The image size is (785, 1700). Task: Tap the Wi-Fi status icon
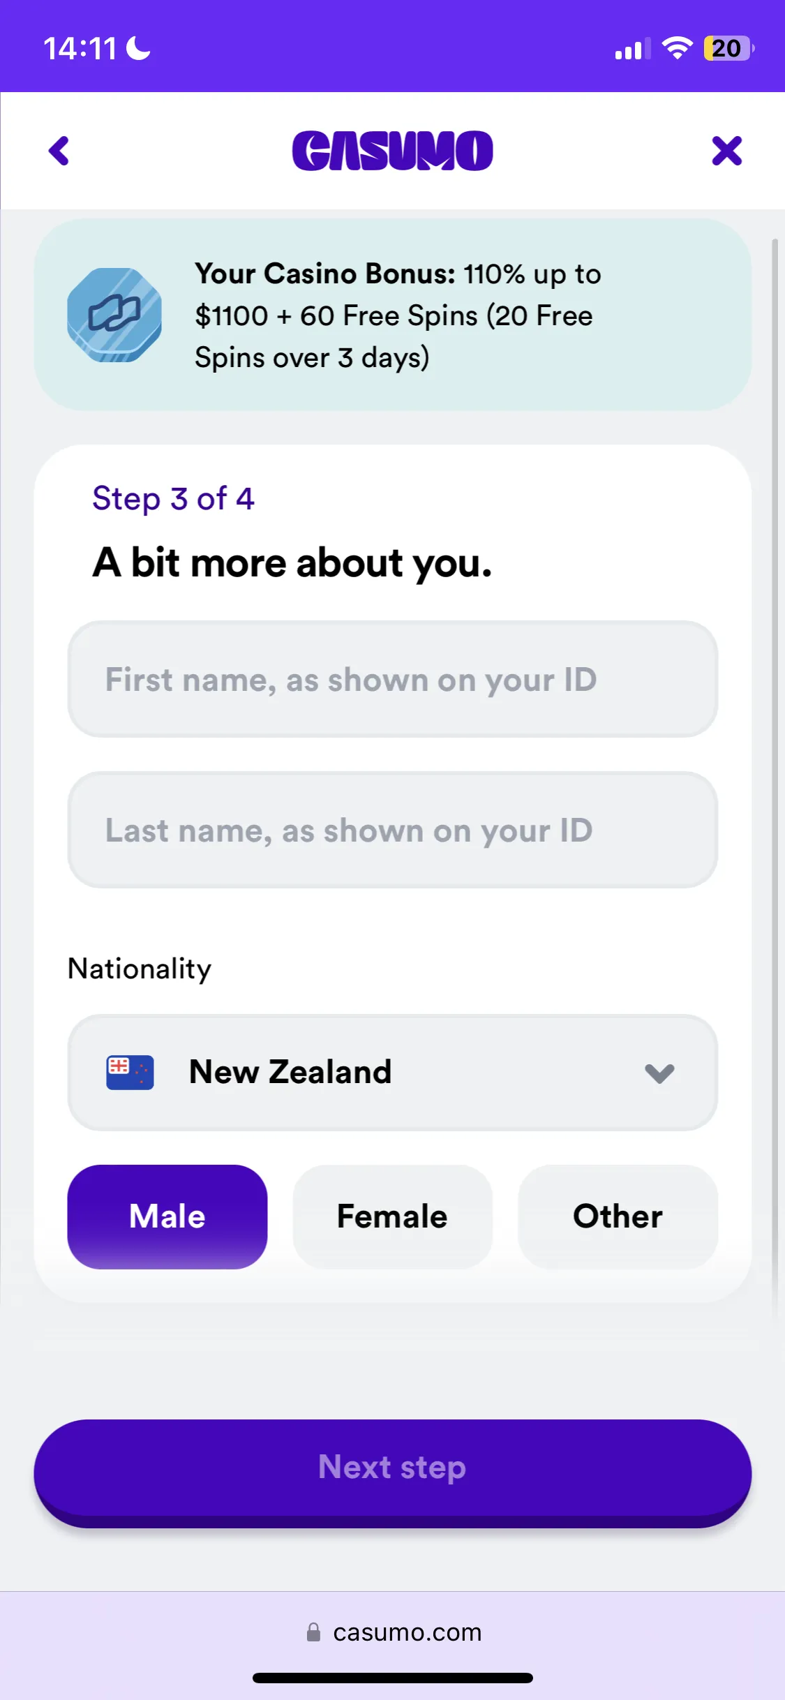point(676,48)
